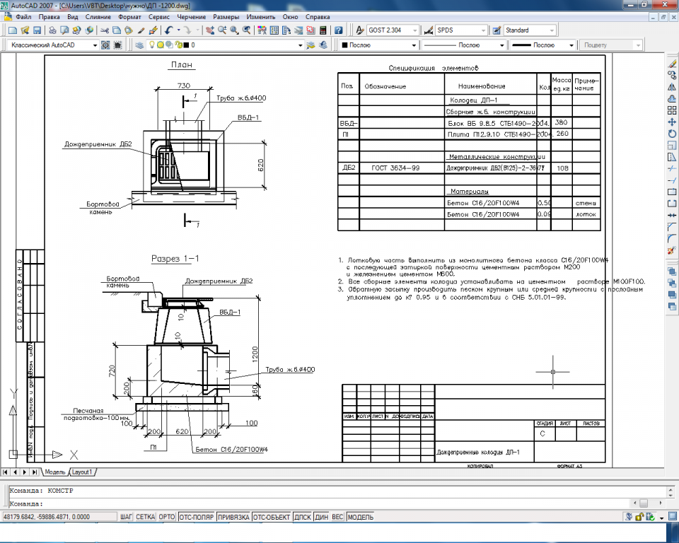Switch to the Layout1 tab
The image size is (679, 543).
click(82, 472)
